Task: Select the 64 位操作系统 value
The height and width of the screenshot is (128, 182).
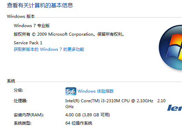Action: tap(79, 123)
